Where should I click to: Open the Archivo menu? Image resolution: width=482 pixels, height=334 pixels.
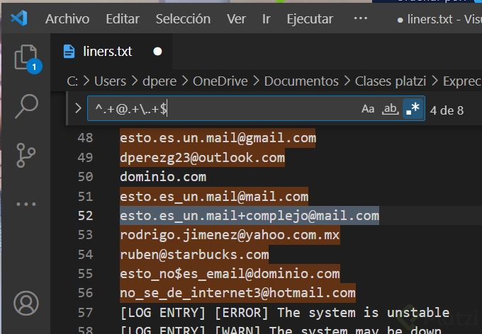pyautogui.click(x=67, y=19)
